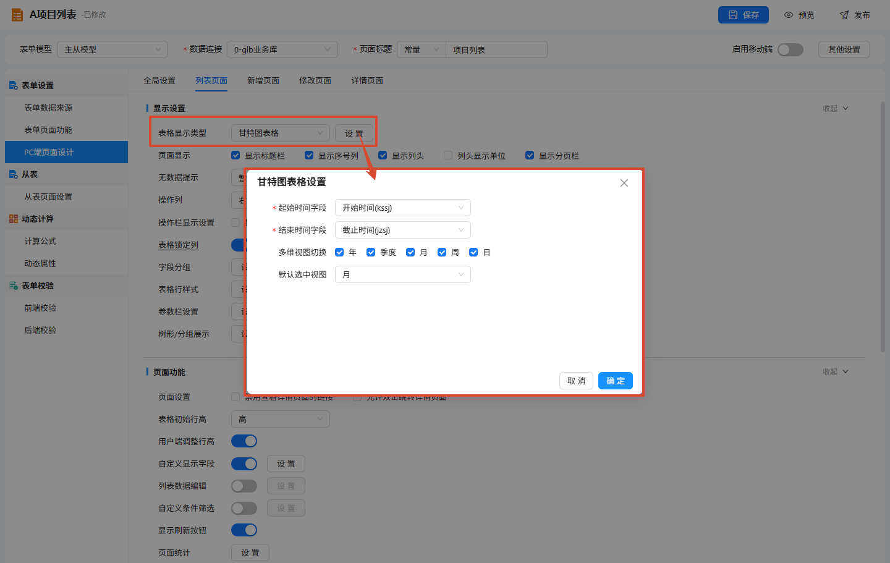Open 起始时间字段 dropdown

pyautogui.click(x=403, y=208)
